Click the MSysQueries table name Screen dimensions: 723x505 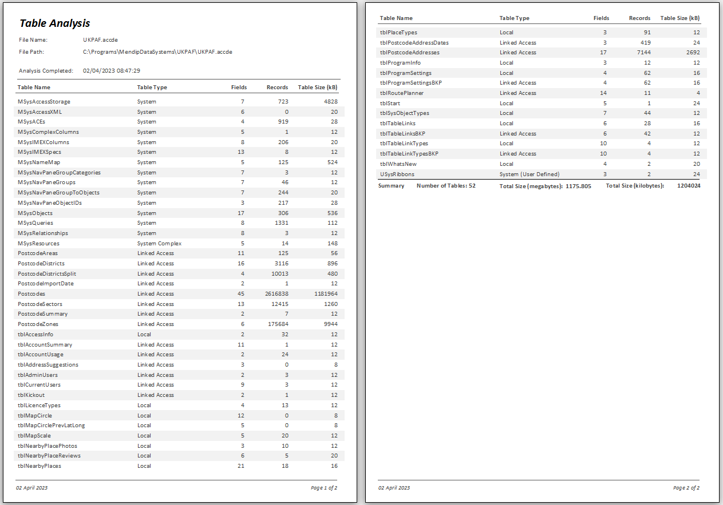35,223
